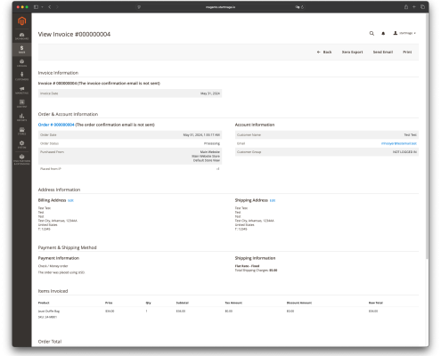
Task: Click the Send Email button
Action: [383, 52]
